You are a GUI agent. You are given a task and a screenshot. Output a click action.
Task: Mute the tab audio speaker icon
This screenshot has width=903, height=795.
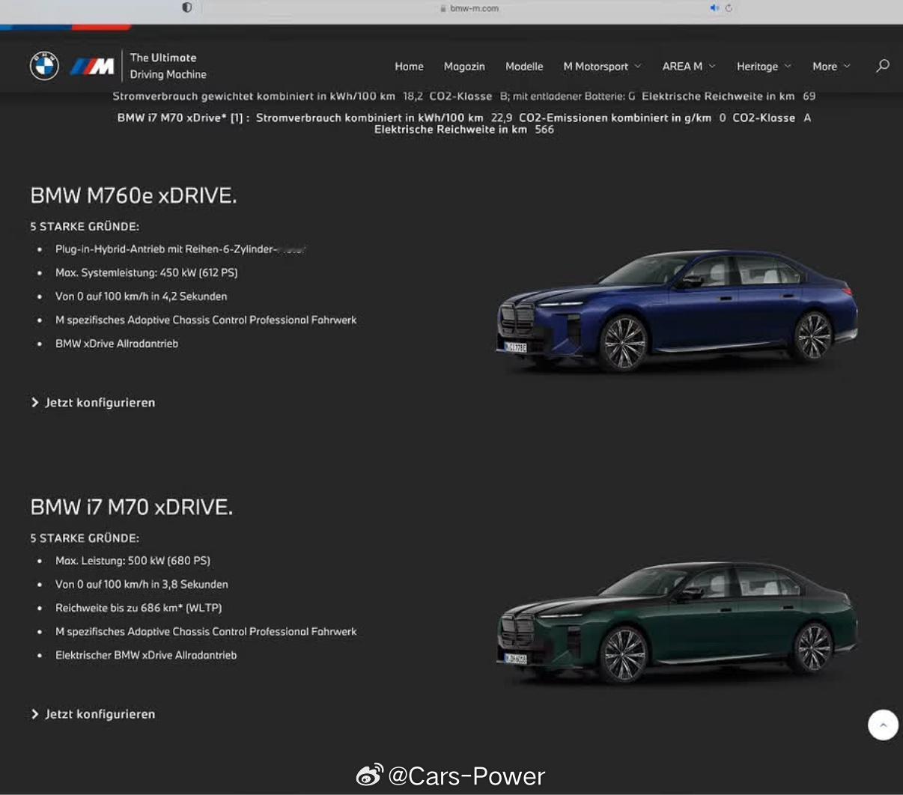click(714, 8)
